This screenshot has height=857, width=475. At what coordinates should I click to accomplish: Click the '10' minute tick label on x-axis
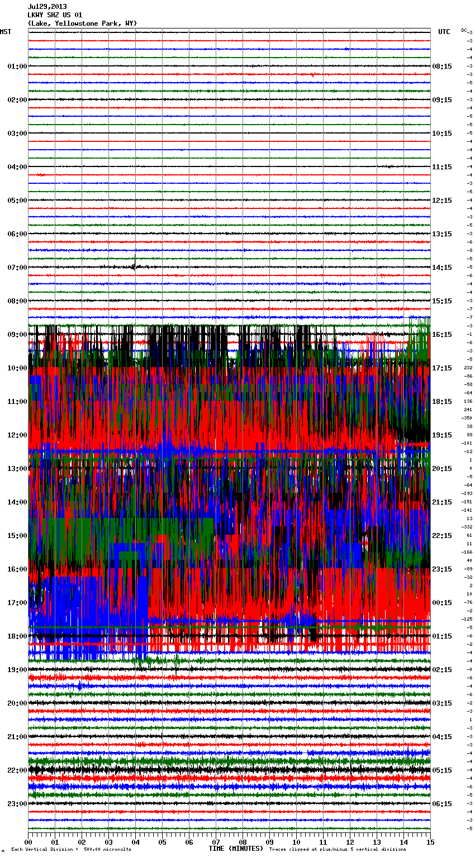pyautogui.click(x=296, y=842)
